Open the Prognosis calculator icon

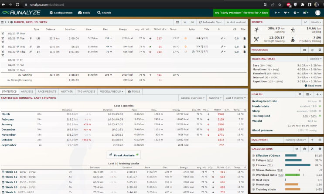320,50
